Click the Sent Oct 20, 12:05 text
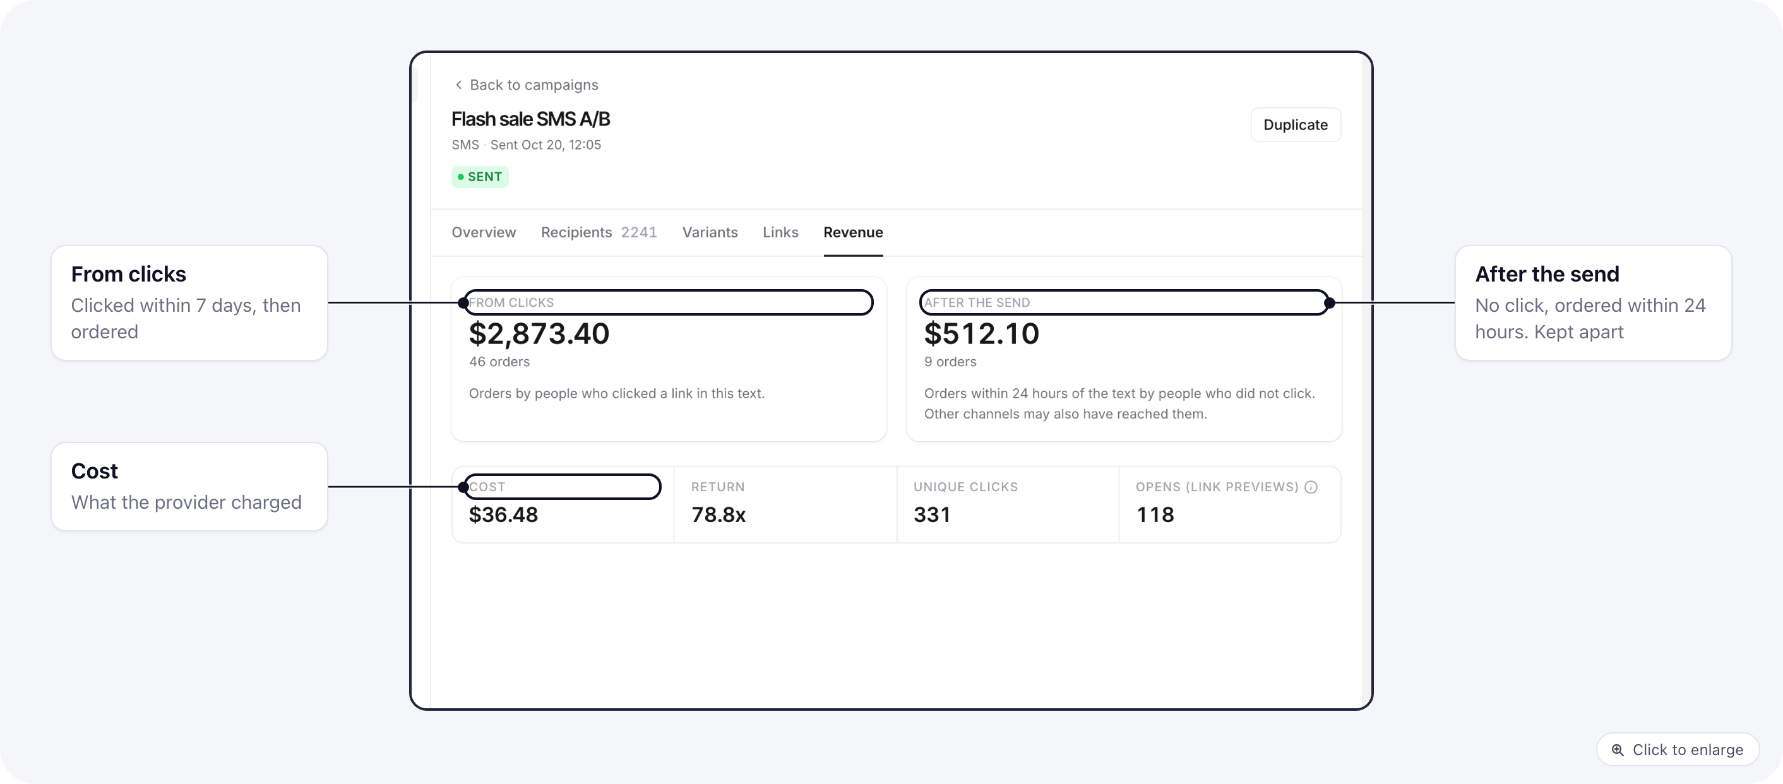Image resolution: width=1783 pixels, height=784 pixels. point(546,145)
